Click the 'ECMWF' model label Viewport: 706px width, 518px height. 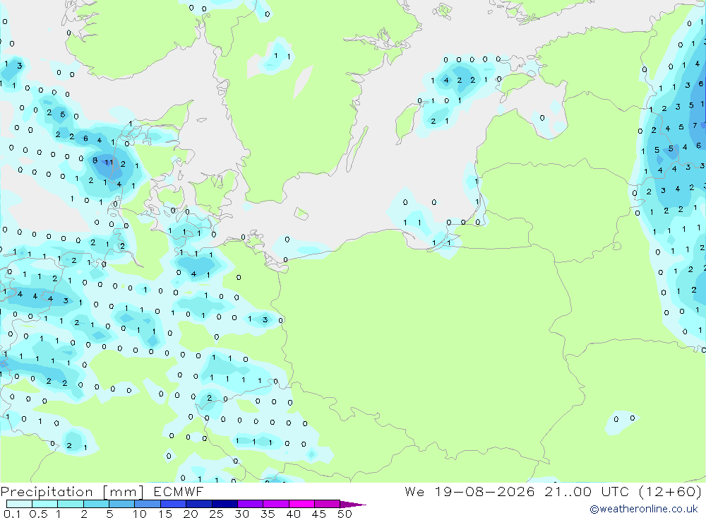[x=179, y=491]
